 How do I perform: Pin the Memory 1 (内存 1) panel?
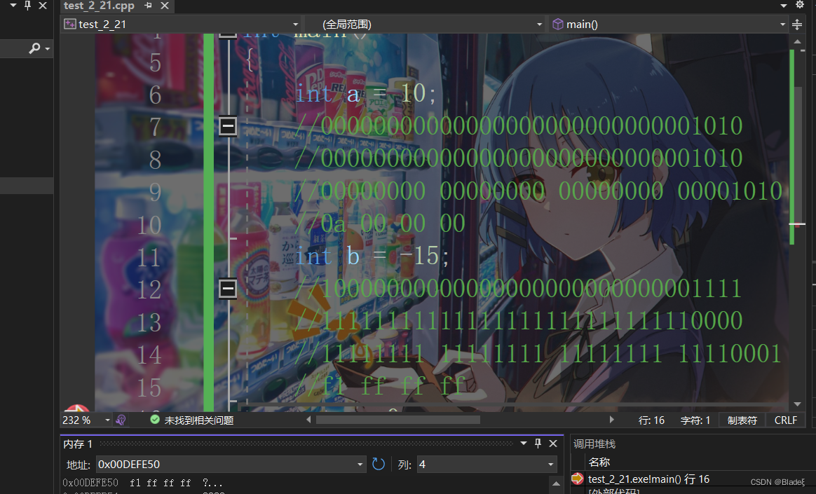[538, 444]
